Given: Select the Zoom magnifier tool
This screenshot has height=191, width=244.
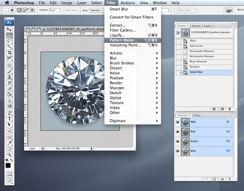Looking at the screenshot, I should pos(9,154).
